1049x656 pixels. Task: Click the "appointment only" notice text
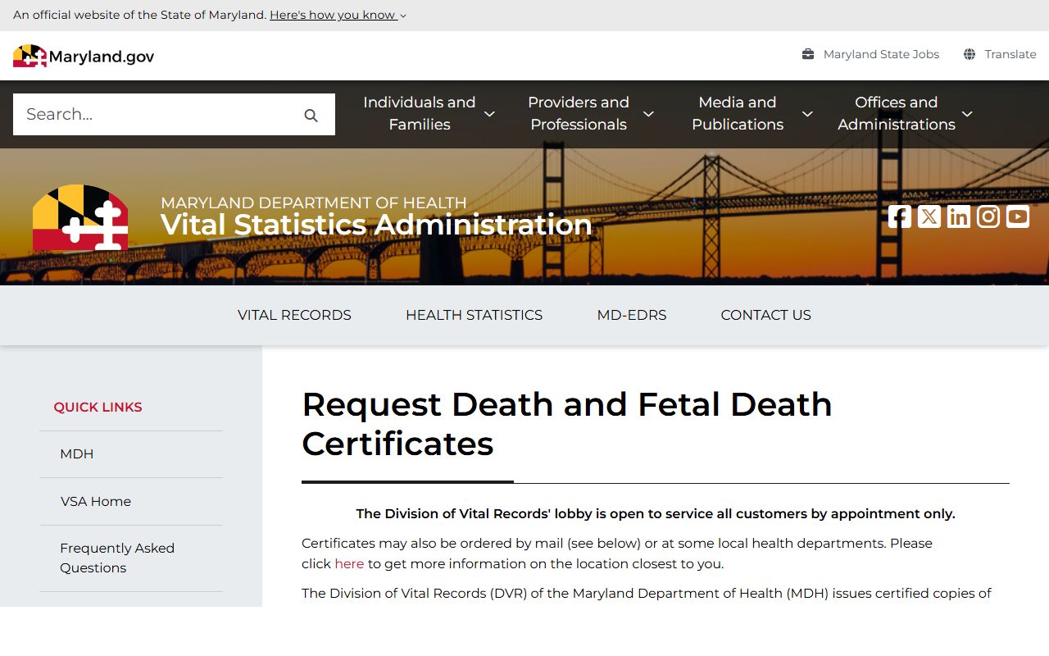click(x=656, y=514)
